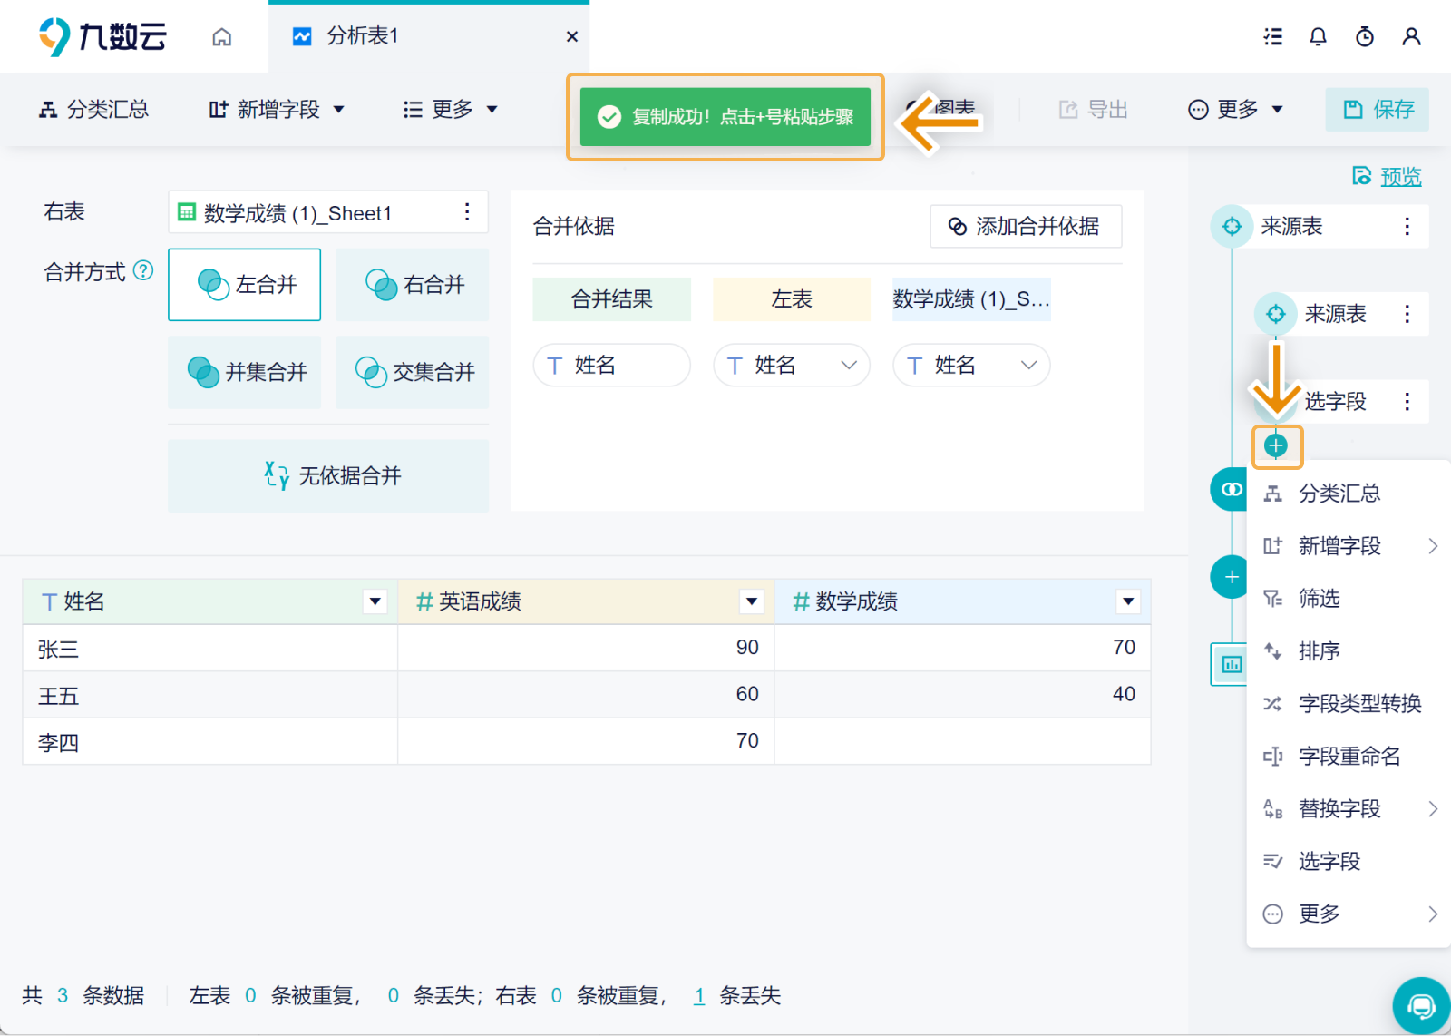Screen dimensions: 1451x1036
Task: Open options menu for 数学成绩 (1)_Sheet1 table
Action: click(467, 212)
